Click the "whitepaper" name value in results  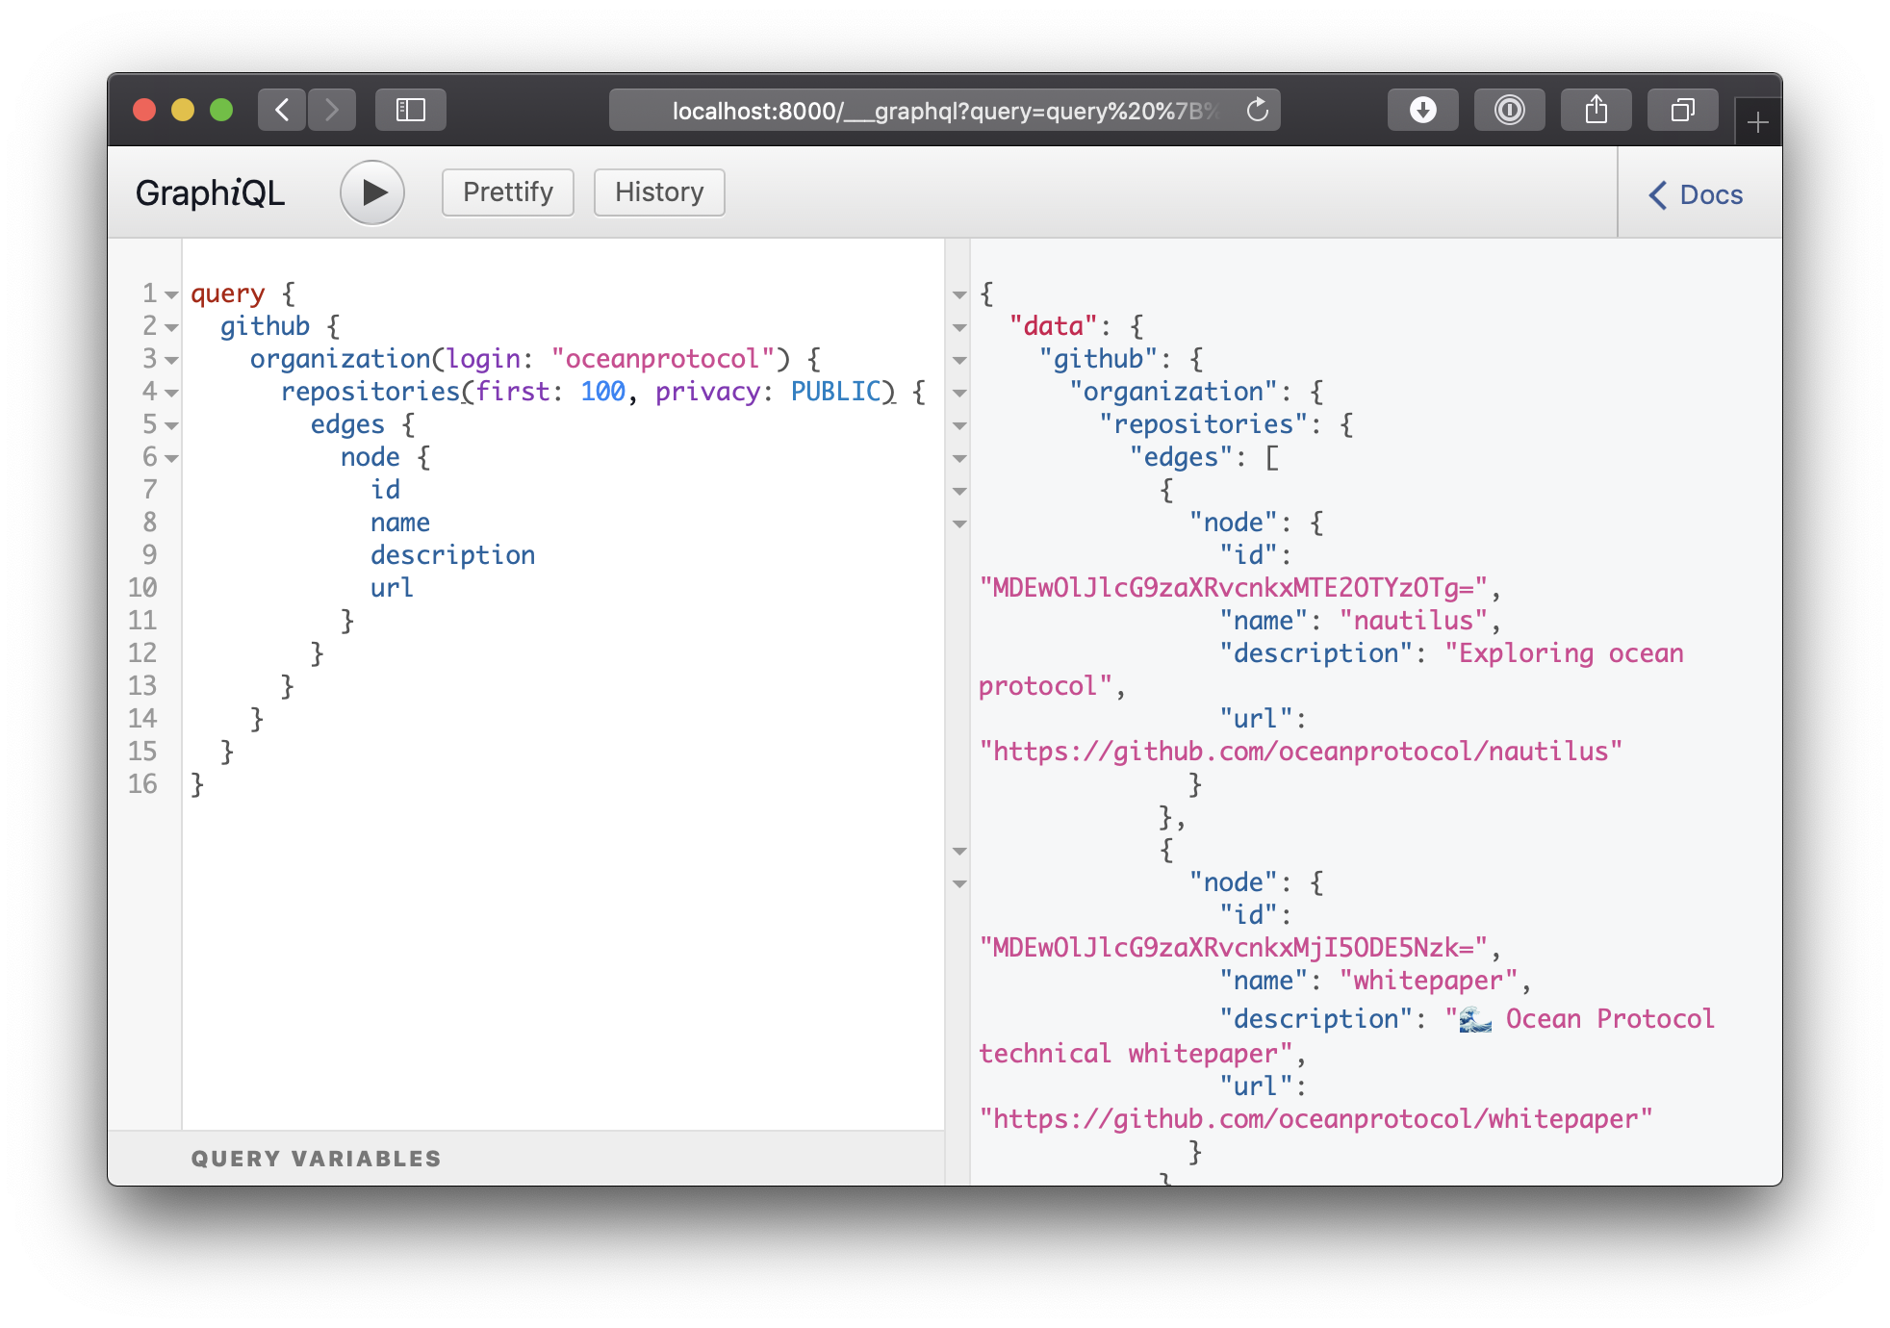click(1428, 981)
